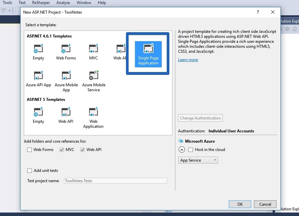Pick the Azure Mobile Service template icon
Image resolution: width=299 pixels, height=216 pixels.
(93, 75)
